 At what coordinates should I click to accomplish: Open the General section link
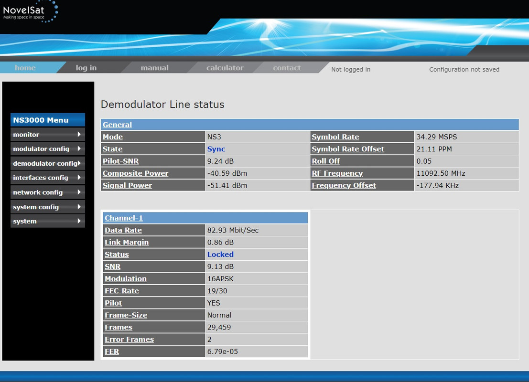pos(117,125)
